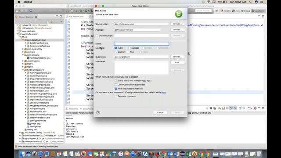This screenshot has width=281, height=158.
Task: Enable the Enclosing type checkbox
Action: tap(97, 36)
